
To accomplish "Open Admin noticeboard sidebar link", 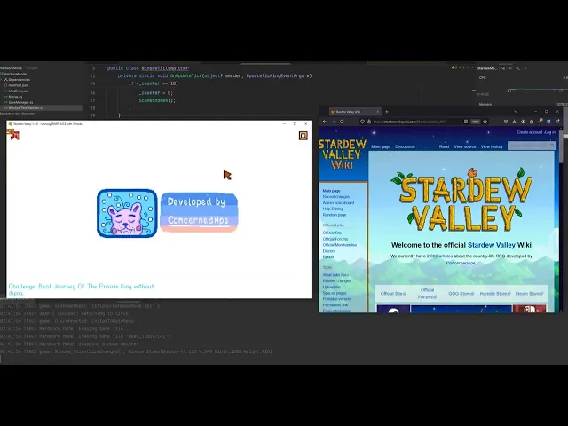I will [338, 203].
